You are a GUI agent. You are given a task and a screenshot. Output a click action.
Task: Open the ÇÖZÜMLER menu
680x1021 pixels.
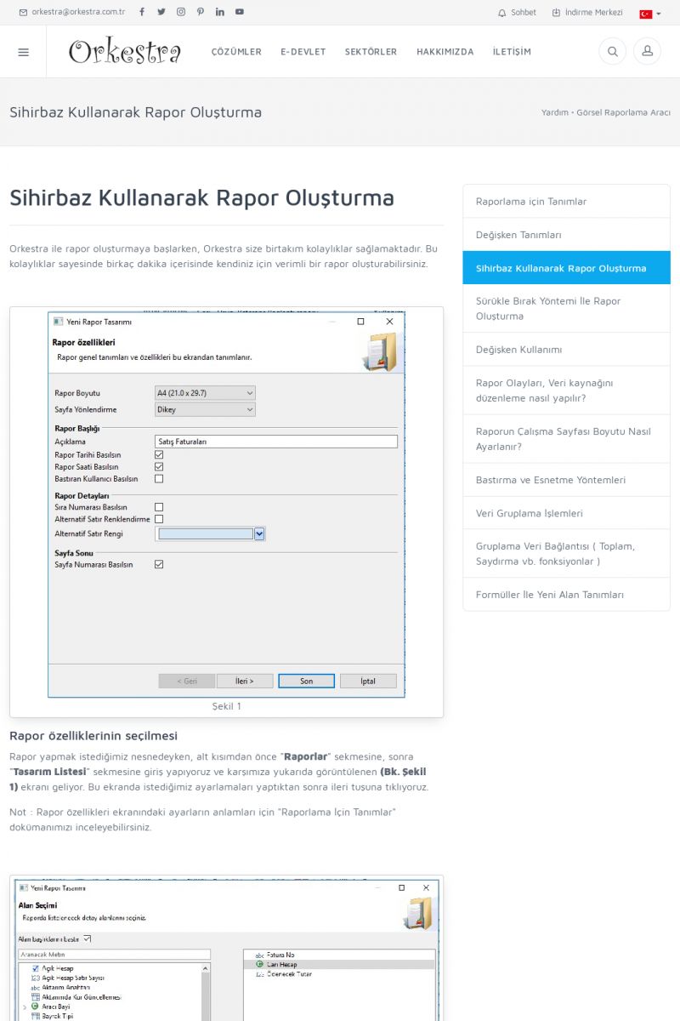coord(236,52)
